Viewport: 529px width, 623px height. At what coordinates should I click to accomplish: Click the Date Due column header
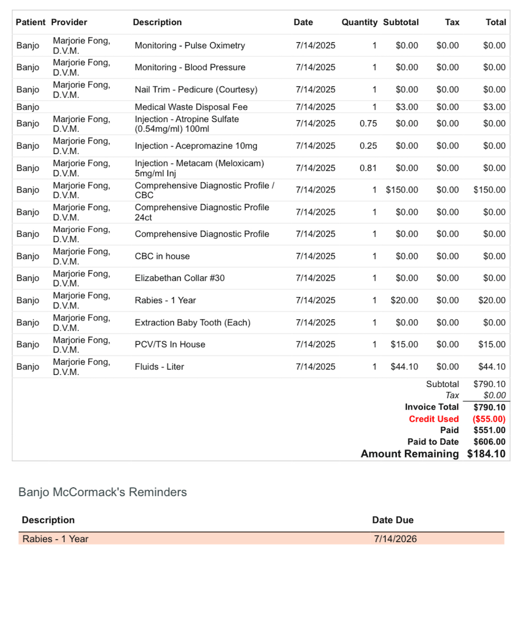pyautogui.click(x=393, y=520)
